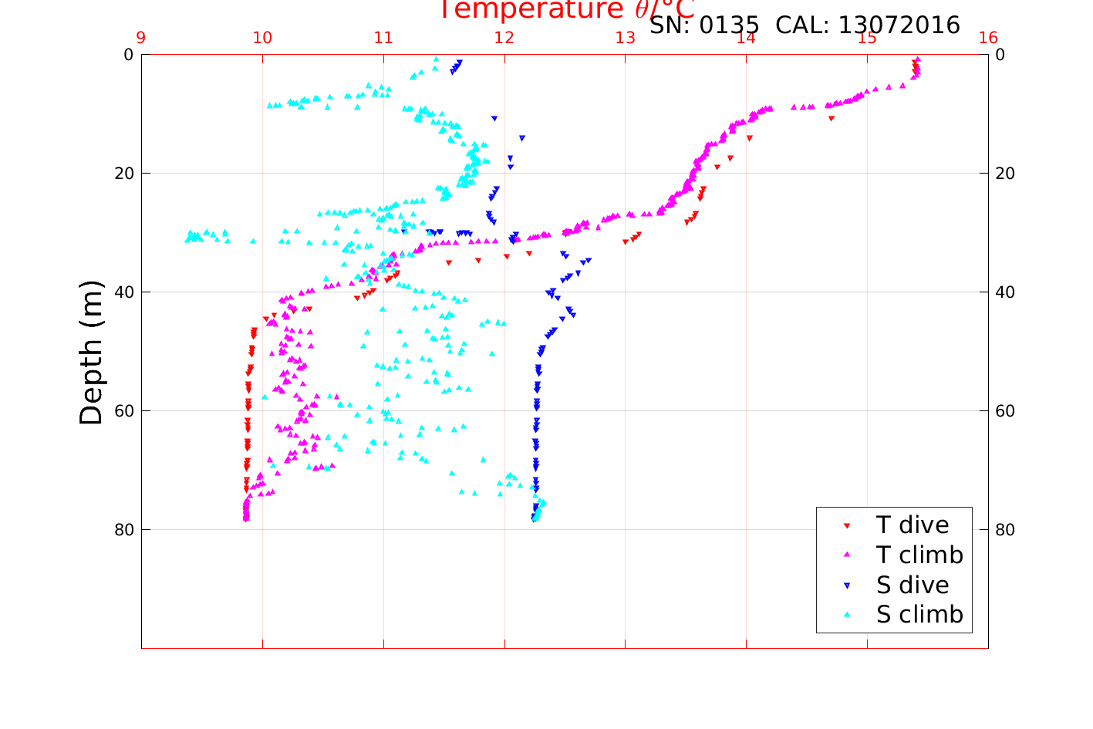Click the temperature tick label 10
Image resolution: width=1093 pixels, height=729 pixels.
(x=262, y=38)
